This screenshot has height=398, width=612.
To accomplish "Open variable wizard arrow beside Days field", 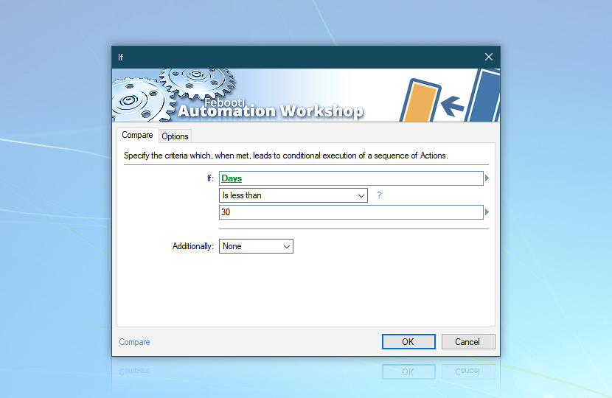I will point(487,178).
